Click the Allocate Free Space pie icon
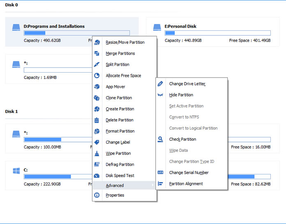The width and height of the screenshot is (286, 224). coord(97,75)
